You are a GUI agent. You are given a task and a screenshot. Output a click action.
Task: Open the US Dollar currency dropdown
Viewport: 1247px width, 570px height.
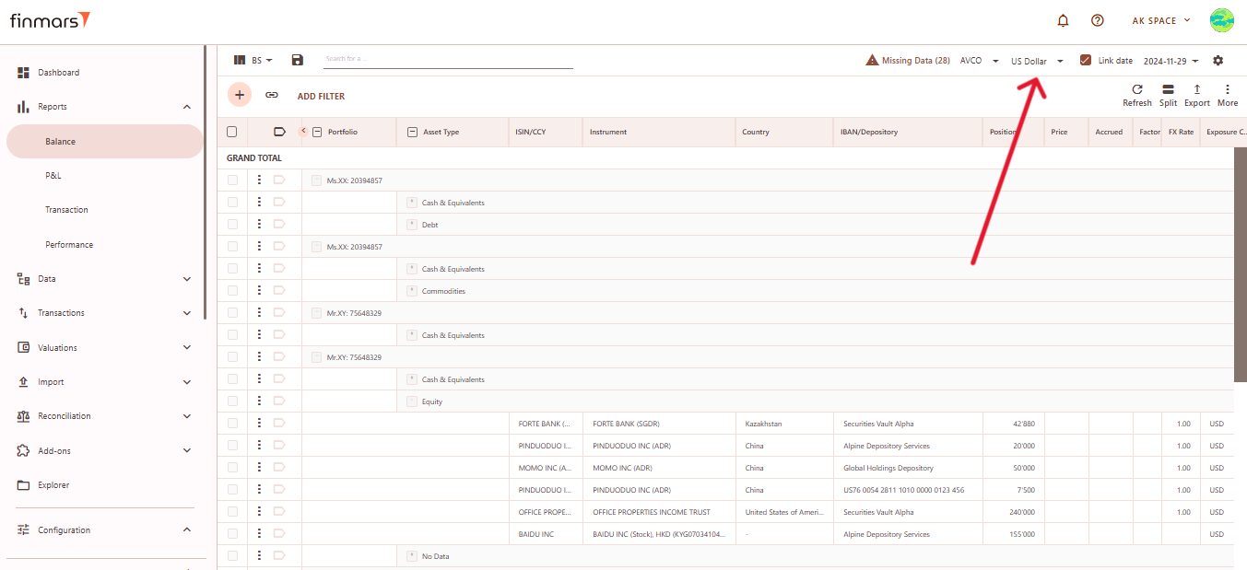(1037, 62)
